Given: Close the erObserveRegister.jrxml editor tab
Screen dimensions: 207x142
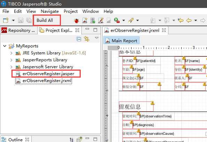Looking at the screenshot, I should [164, 30].
